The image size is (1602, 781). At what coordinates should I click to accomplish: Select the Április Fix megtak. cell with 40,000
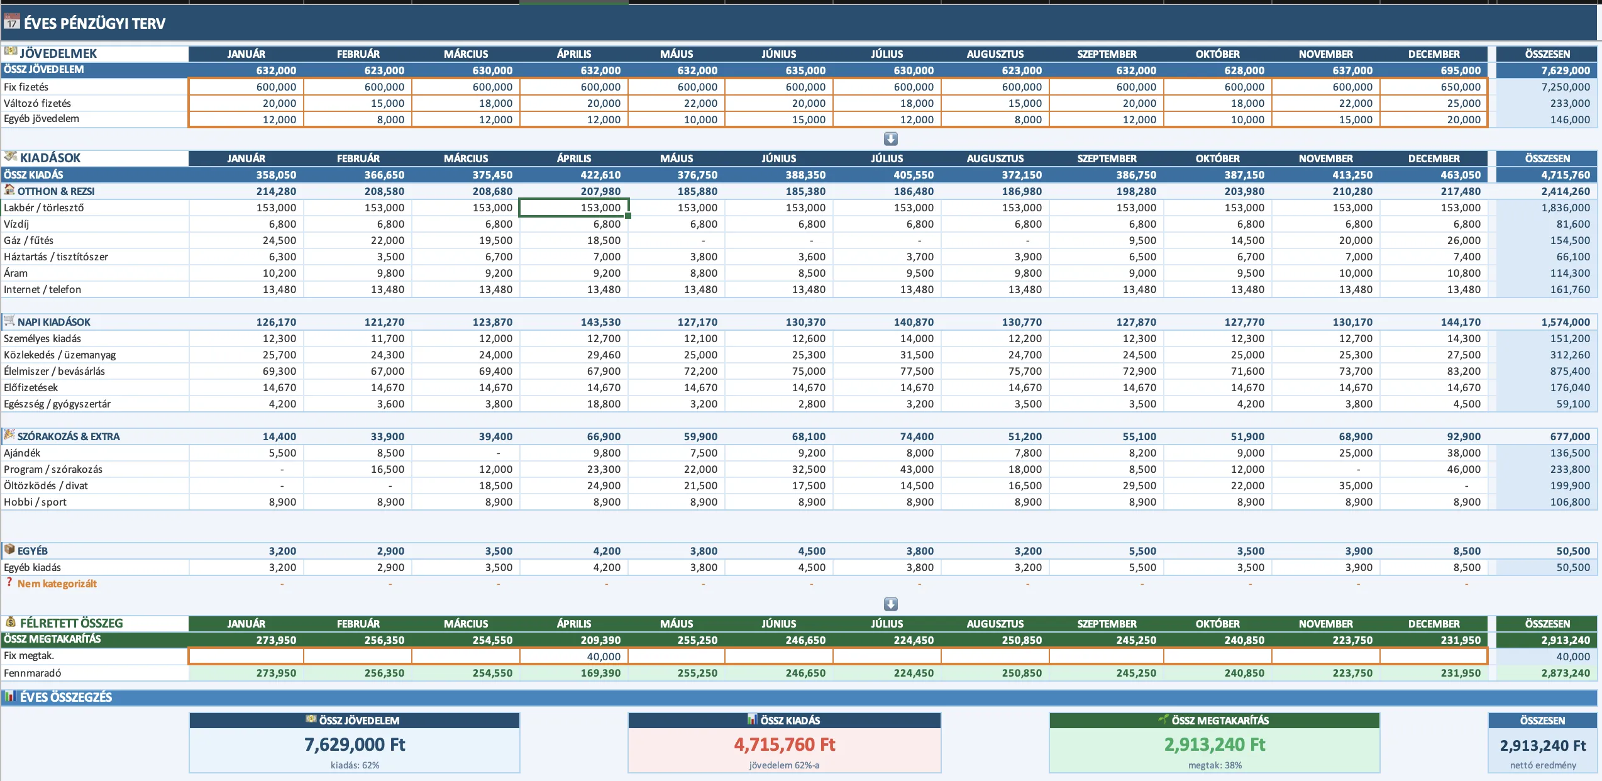click(573, 656)
